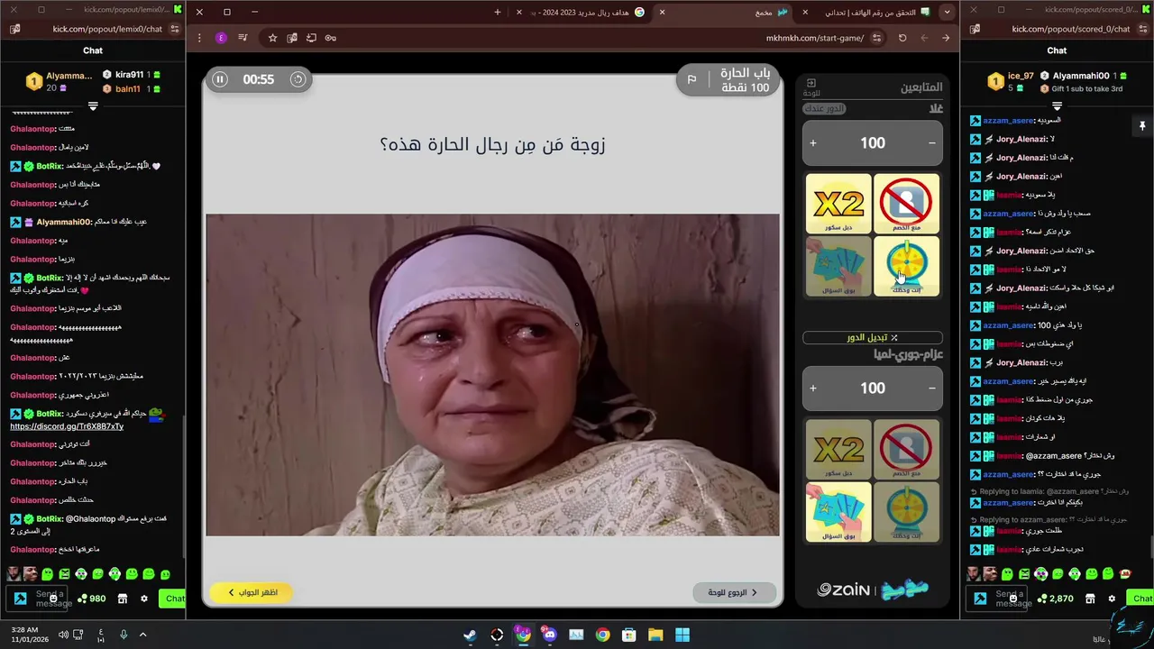This screenshot has width=1154, height=649.
Task: Click تبديل الدور to switch turn
Action: 872,337
